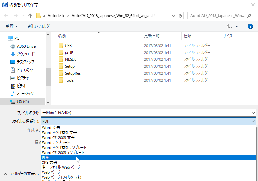Select ビデオ in the sidebar
The image size is (258, 181).
(x=18, y=86)
